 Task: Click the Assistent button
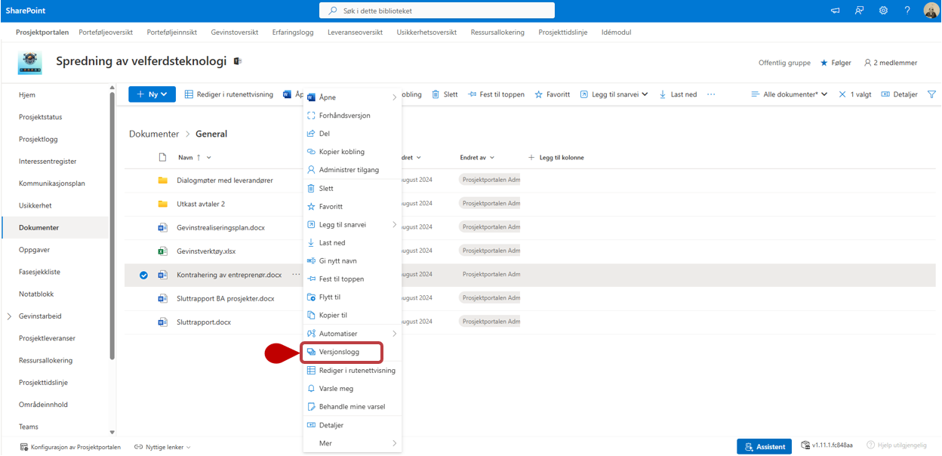click(764, 446)
